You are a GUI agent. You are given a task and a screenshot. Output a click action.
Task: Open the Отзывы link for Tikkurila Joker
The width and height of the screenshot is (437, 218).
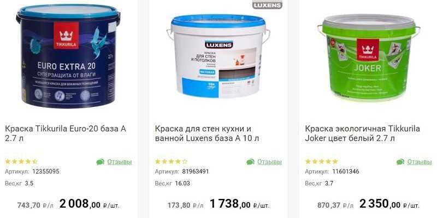click(x=420, y=162)
